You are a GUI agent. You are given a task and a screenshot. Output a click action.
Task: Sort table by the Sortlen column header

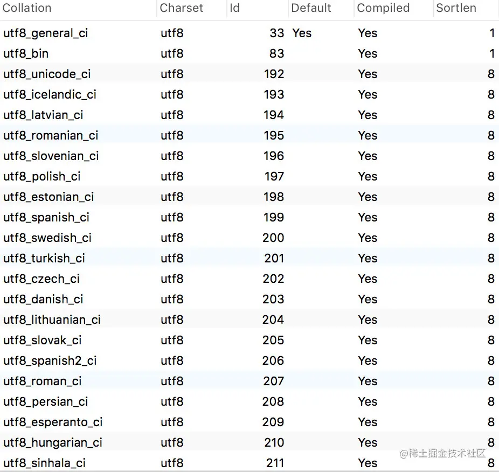(455, 8)
